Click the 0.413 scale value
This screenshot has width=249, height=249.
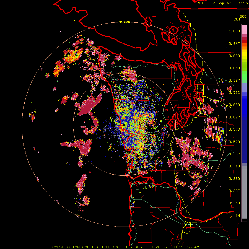234,166
